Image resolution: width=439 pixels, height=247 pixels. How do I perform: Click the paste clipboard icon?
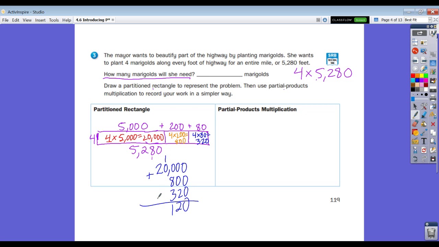coord(433,141)
